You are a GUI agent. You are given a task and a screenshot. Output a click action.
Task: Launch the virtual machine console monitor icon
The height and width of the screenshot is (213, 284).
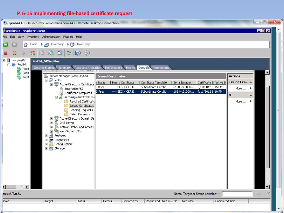point(69,53)
